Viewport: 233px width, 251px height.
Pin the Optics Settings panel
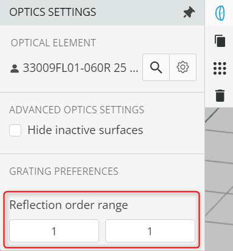(189, 12)
